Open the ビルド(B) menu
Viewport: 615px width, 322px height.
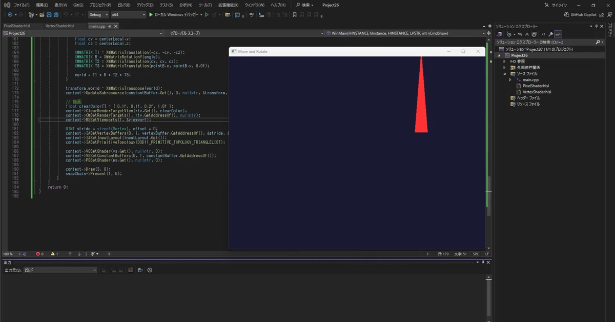coord(122,5)
